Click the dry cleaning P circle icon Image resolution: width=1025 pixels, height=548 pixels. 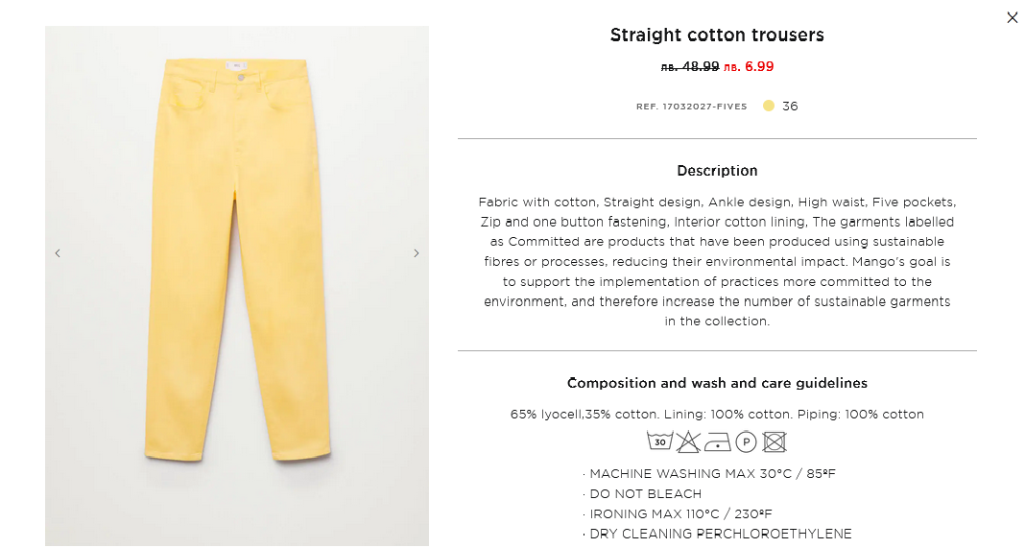click(x=746, y=441)
